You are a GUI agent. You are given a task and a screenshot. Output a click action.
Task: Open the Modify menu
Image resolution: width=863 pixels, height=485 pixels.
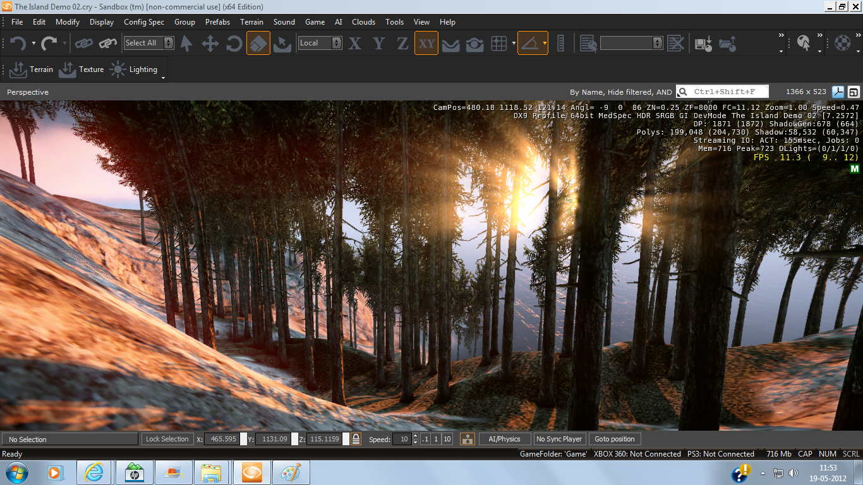click(x=68, y=21)
